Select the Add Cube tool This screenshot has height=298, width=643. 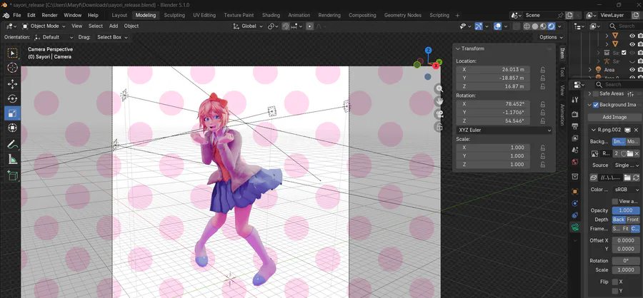tap(12, 175)
